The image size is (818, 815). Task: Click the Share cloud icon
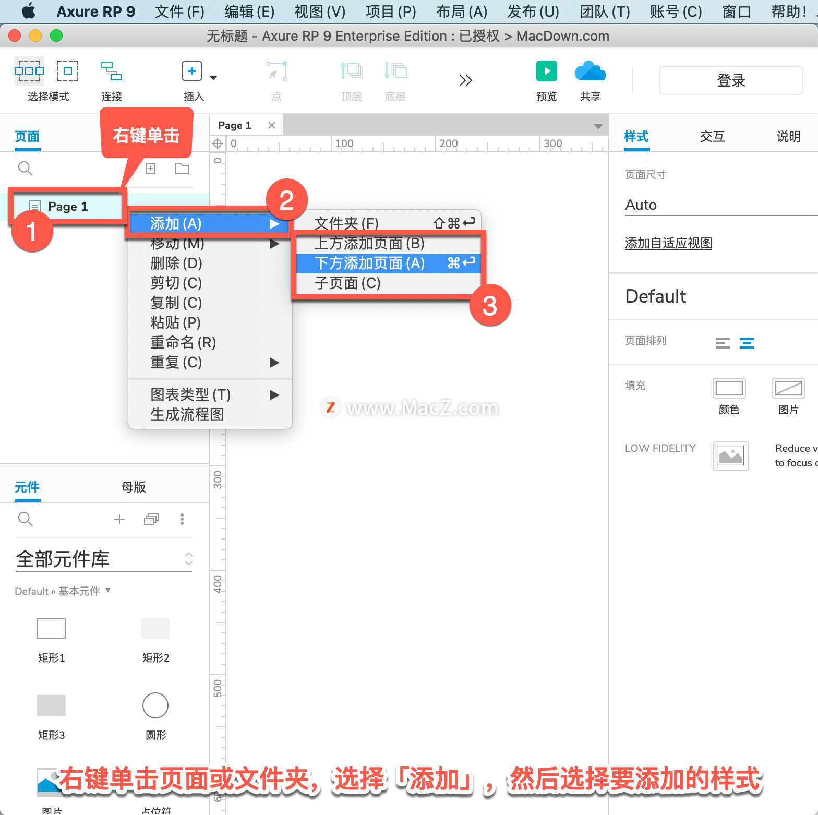(590, 71)
